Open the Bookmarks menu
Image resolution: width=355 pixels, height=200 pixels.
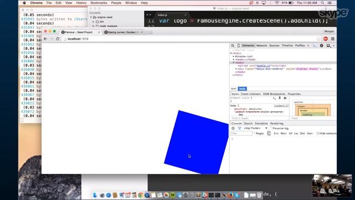click(99, 3)
